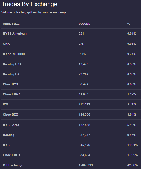Click the Nasdaq BX exchange name
This screenshot has width=141, height=169.
click(11, 74)
